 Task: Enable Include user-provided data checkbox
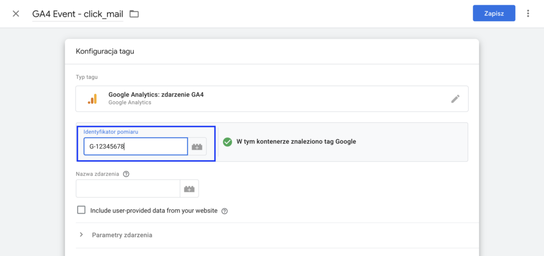coord(81,210)
